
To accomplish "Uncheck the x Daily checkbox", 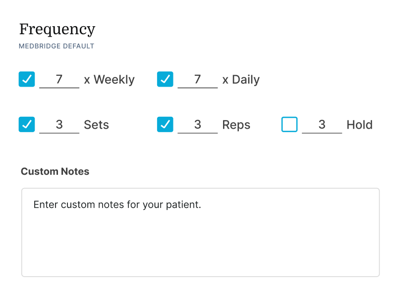I will 165,79.
